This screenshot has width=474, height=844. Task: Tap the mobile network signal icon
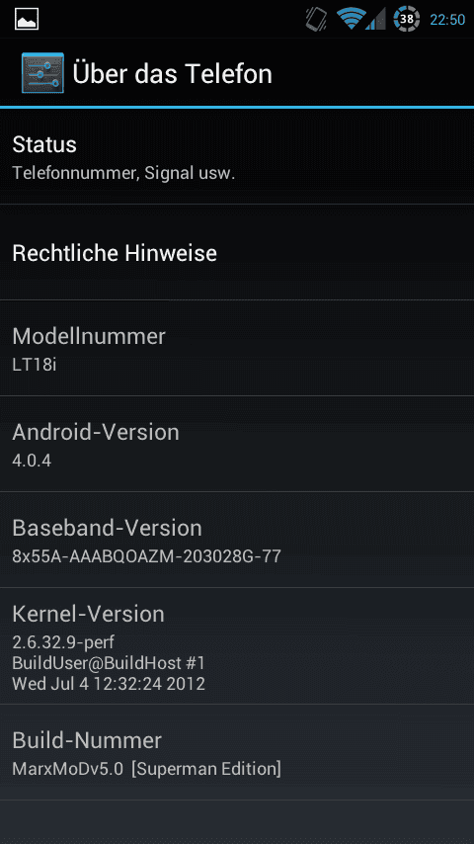pos(376,20)
